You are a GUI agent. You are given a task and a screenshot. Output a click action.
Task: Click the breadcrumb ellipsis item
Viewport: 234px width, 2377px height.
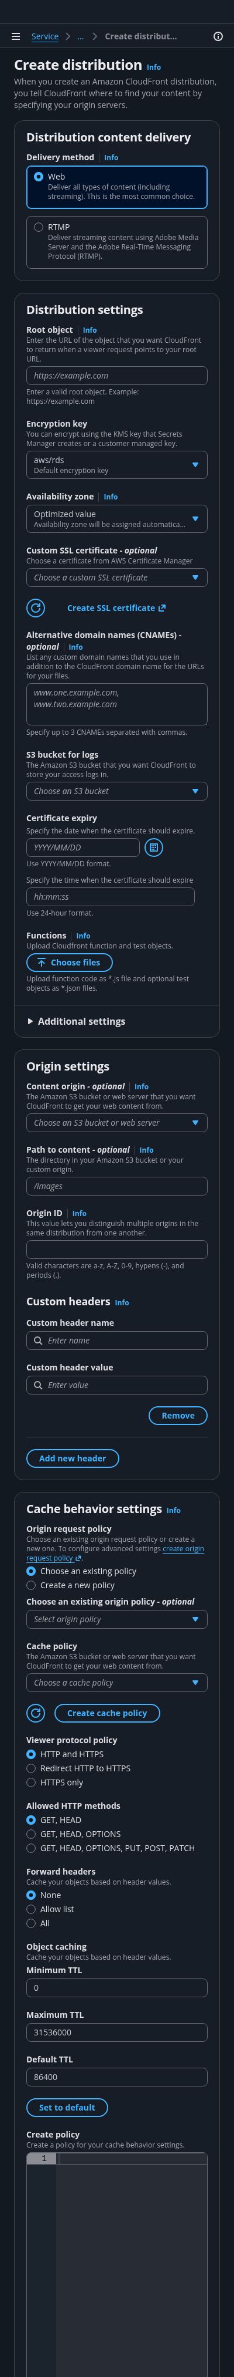click(80, 37)
